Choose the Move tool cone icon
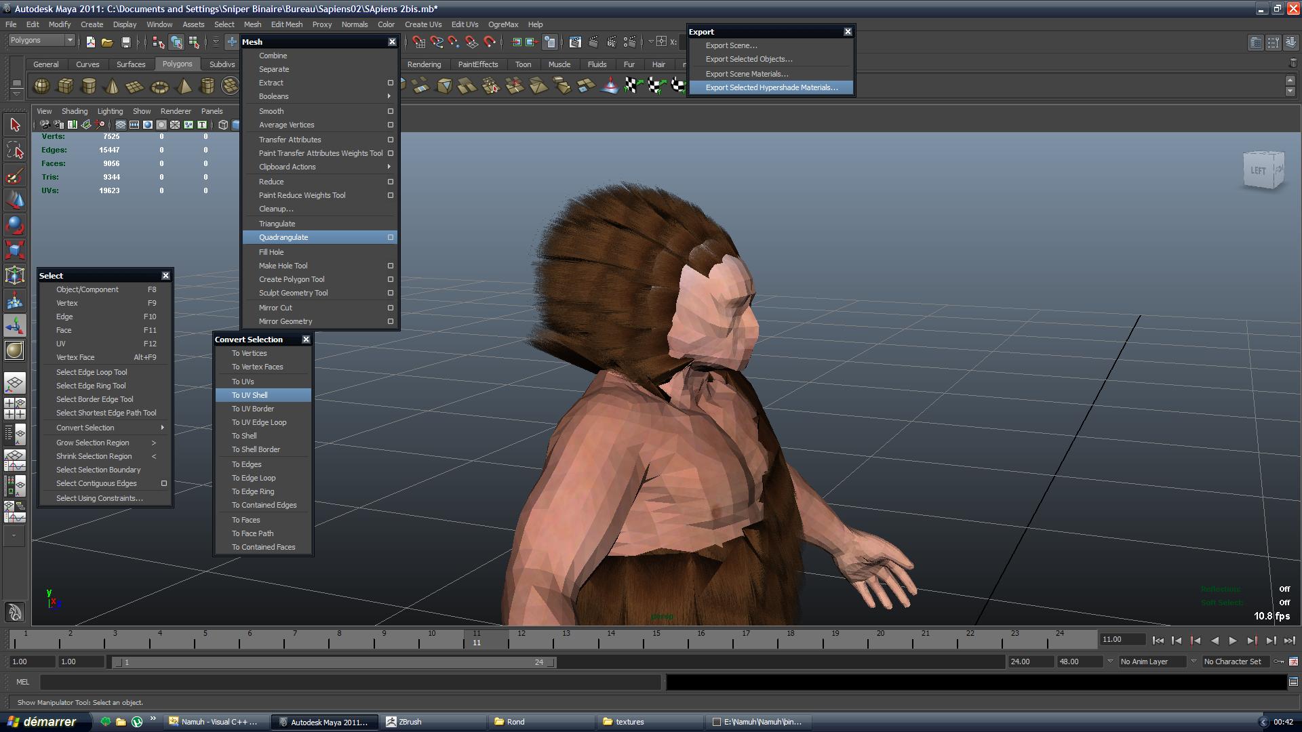Image resolution: width=1302 pixels, height=732 pixels. pyautogui.click(x=15, y=201)
